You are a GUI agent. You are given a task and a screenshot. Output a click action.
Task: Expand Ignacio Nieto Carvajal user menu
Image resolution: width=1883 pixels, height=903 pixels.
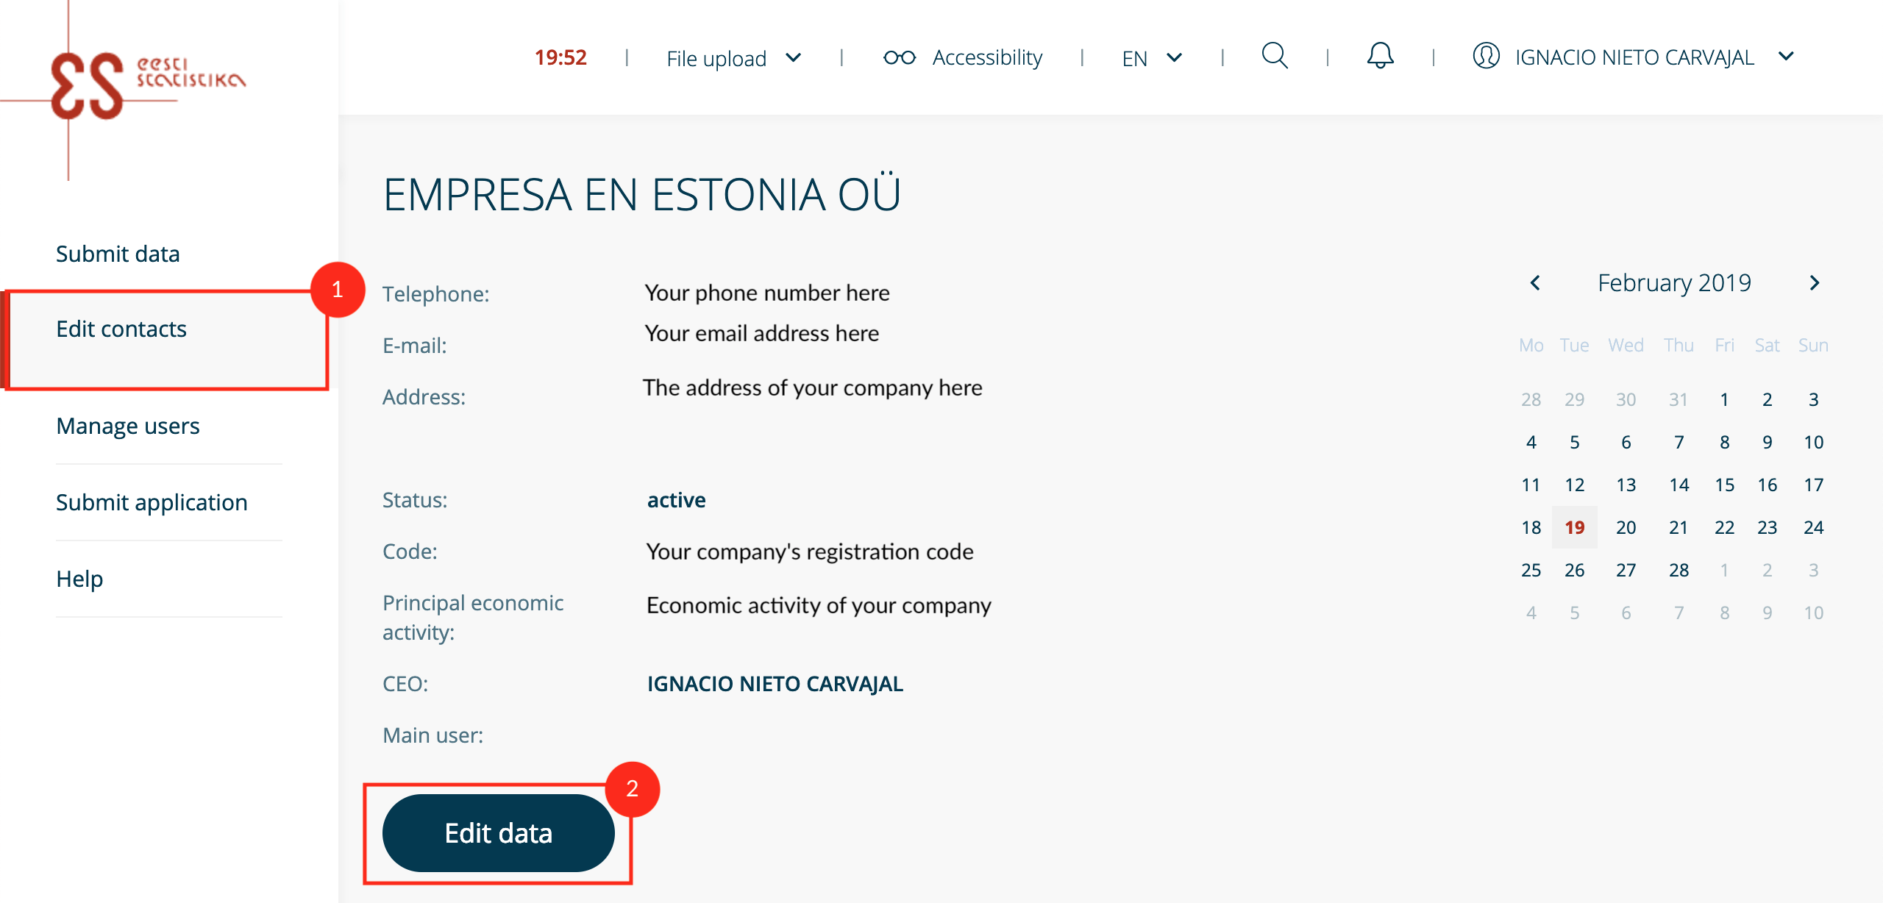click(1786, 57)
